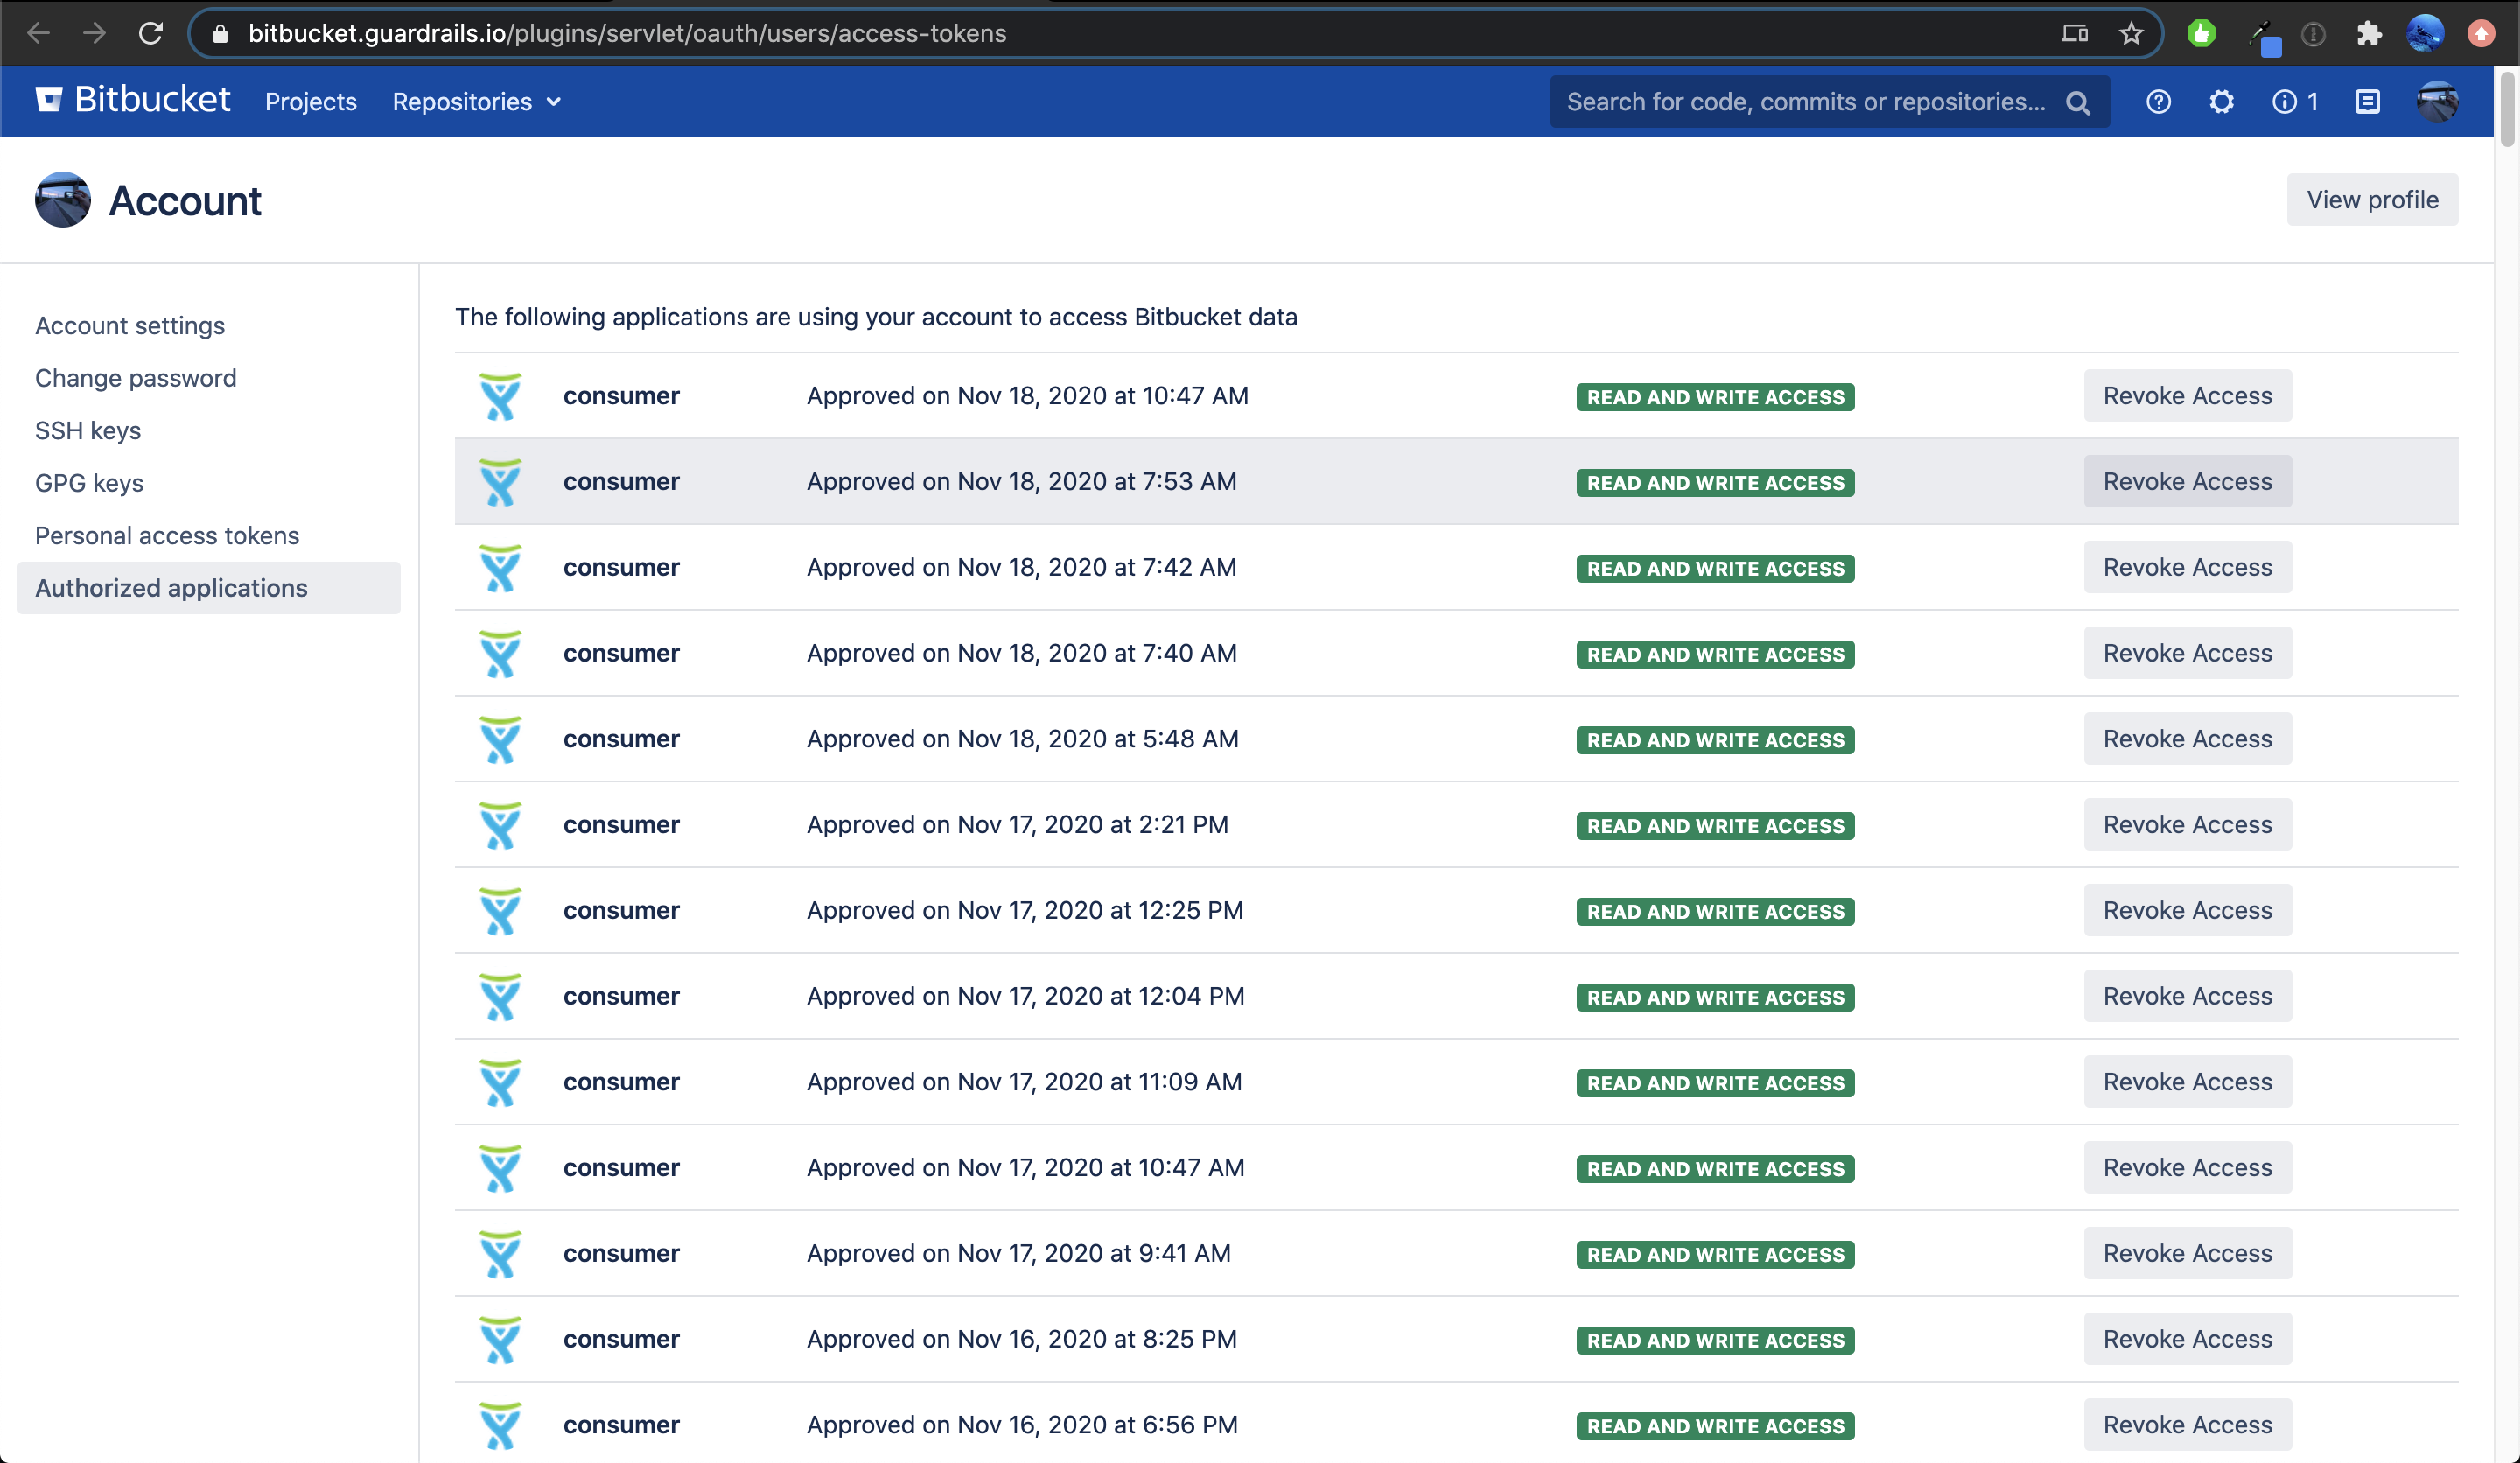The height and width of the screenshot is (1463, 2520).
Task: Go to Account settings in sidebar
Action: pyautogui.click(x=130, y=325)
